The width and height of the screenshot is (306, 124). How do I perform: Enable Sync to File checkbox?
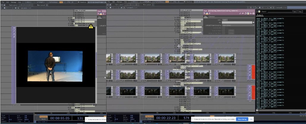[223, 28]
